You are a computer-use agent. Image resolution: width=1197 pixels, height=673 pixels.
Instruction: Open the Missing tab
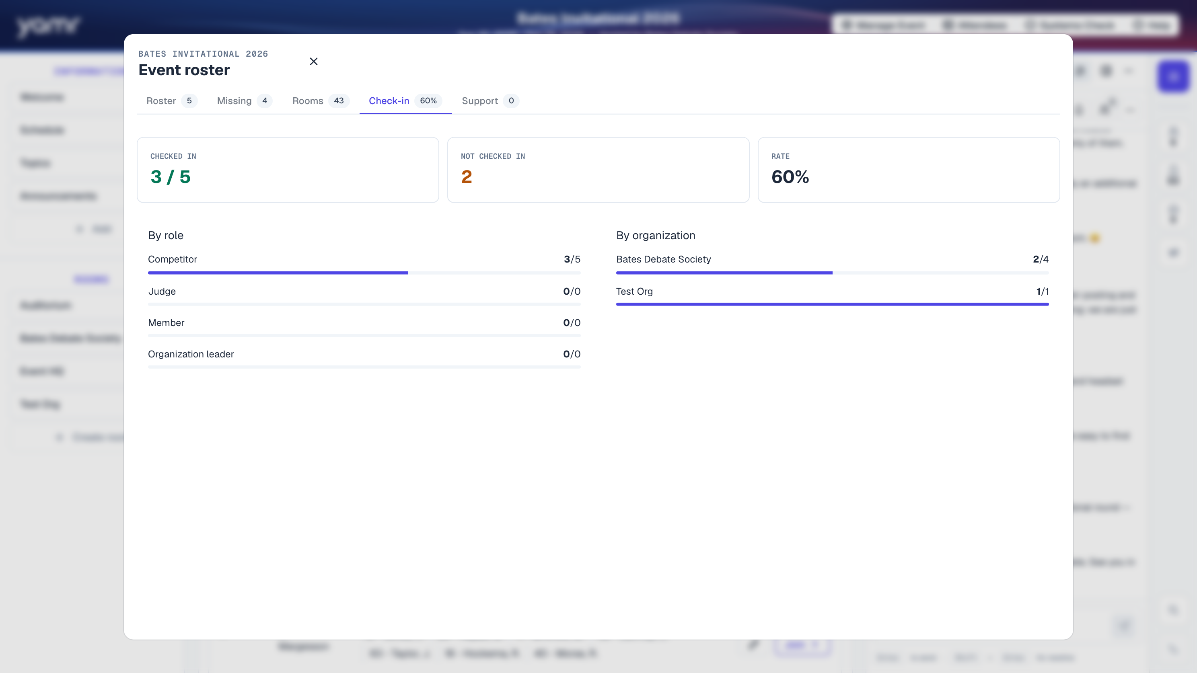coord(245,101)
